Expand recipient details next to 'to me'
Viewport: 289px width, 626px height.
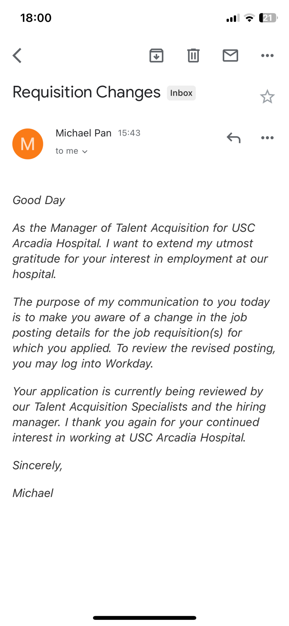85,151
